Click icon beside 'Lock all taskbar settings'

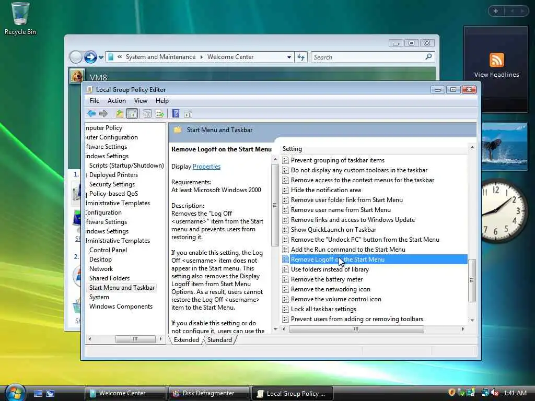[x=286, y=309]
